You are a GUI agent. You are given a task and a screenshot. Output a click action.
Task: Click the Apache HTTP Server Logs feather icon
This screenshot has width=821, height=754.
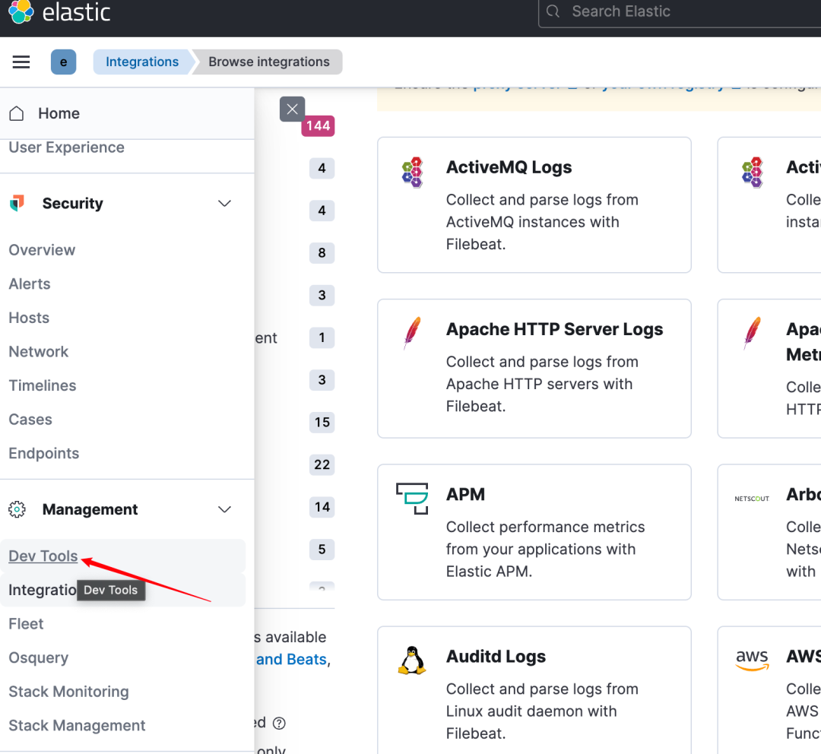(413, 333)
